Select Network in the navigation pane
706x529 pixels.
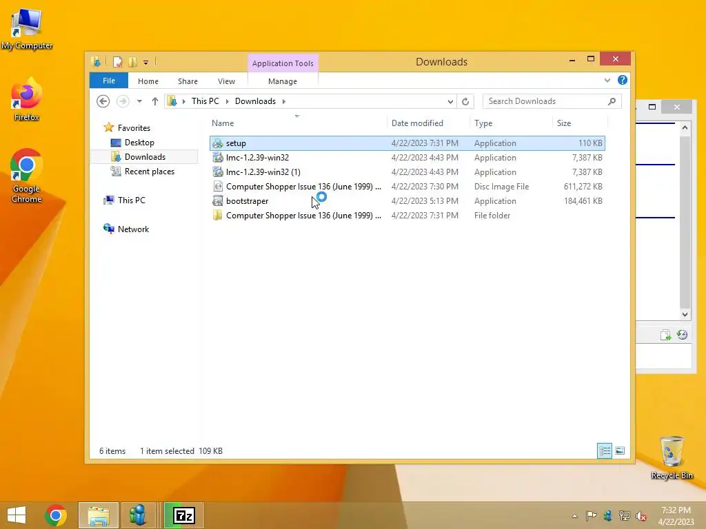pos(133,229)
